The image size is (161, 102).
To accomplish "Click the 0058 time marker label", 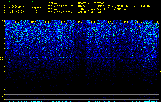I will click(125, 22).
